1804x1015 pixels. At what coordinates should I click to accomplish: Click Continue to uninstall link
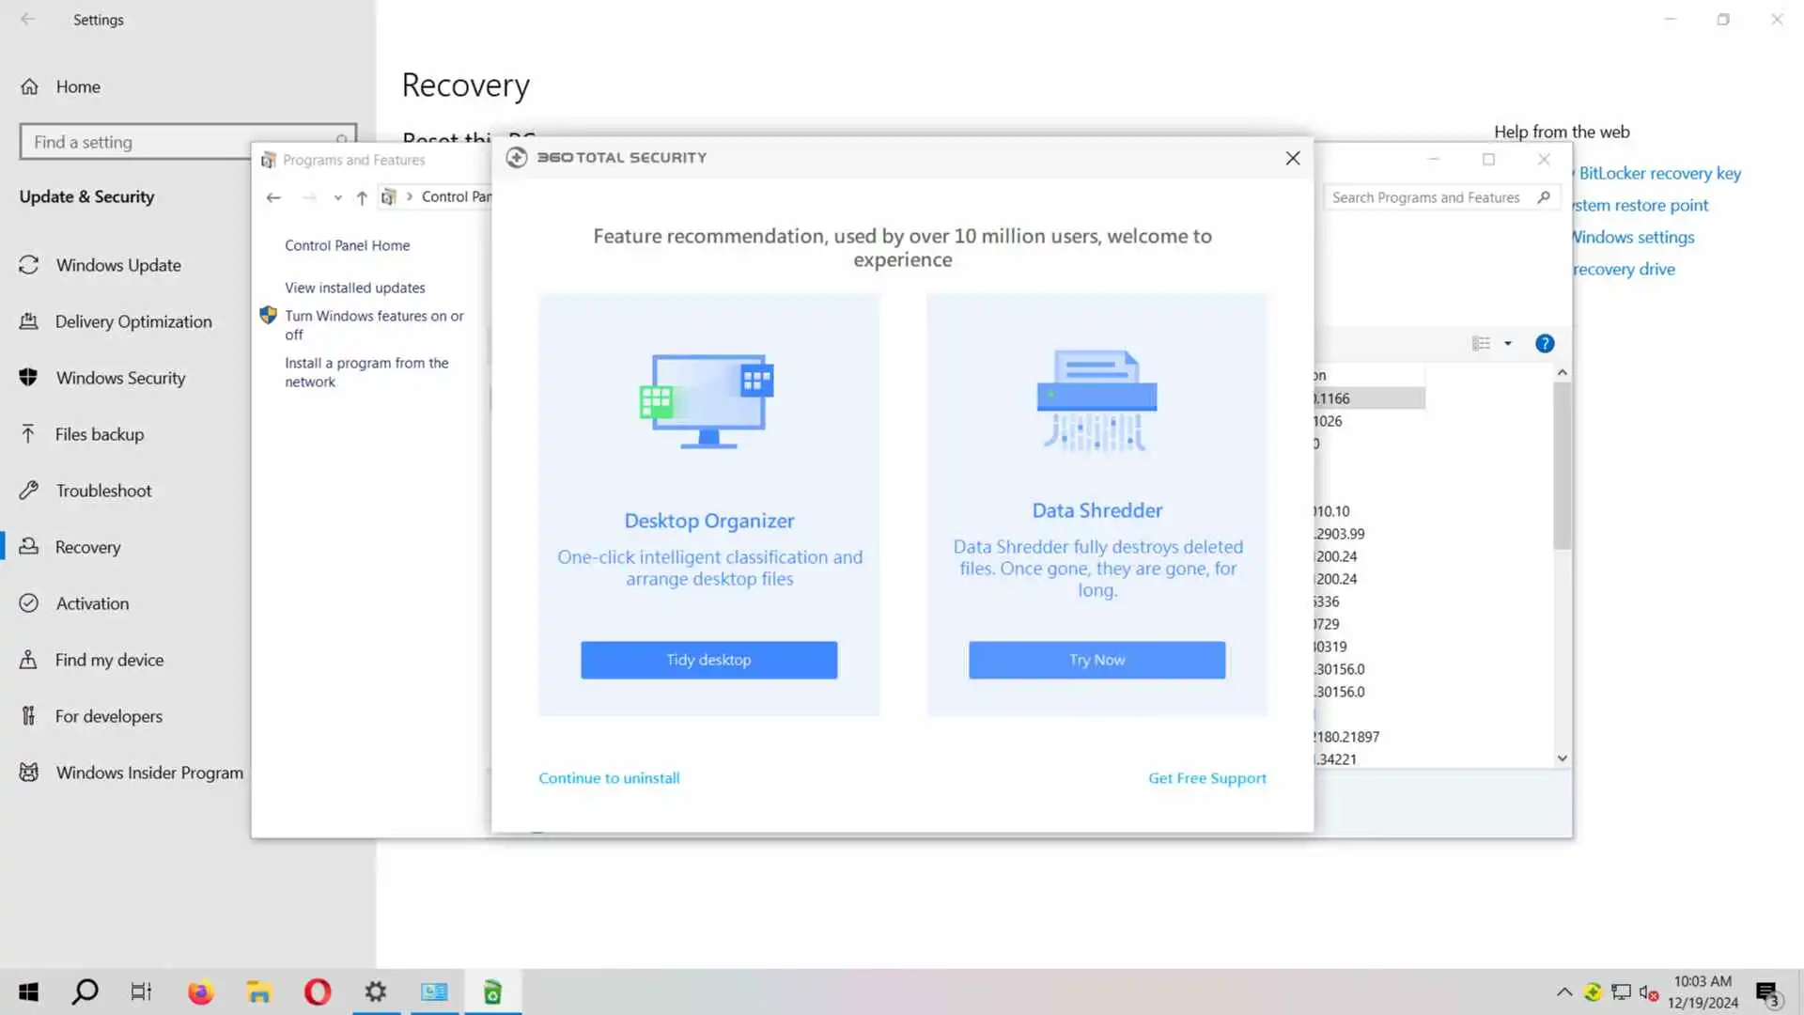[609, 778]
